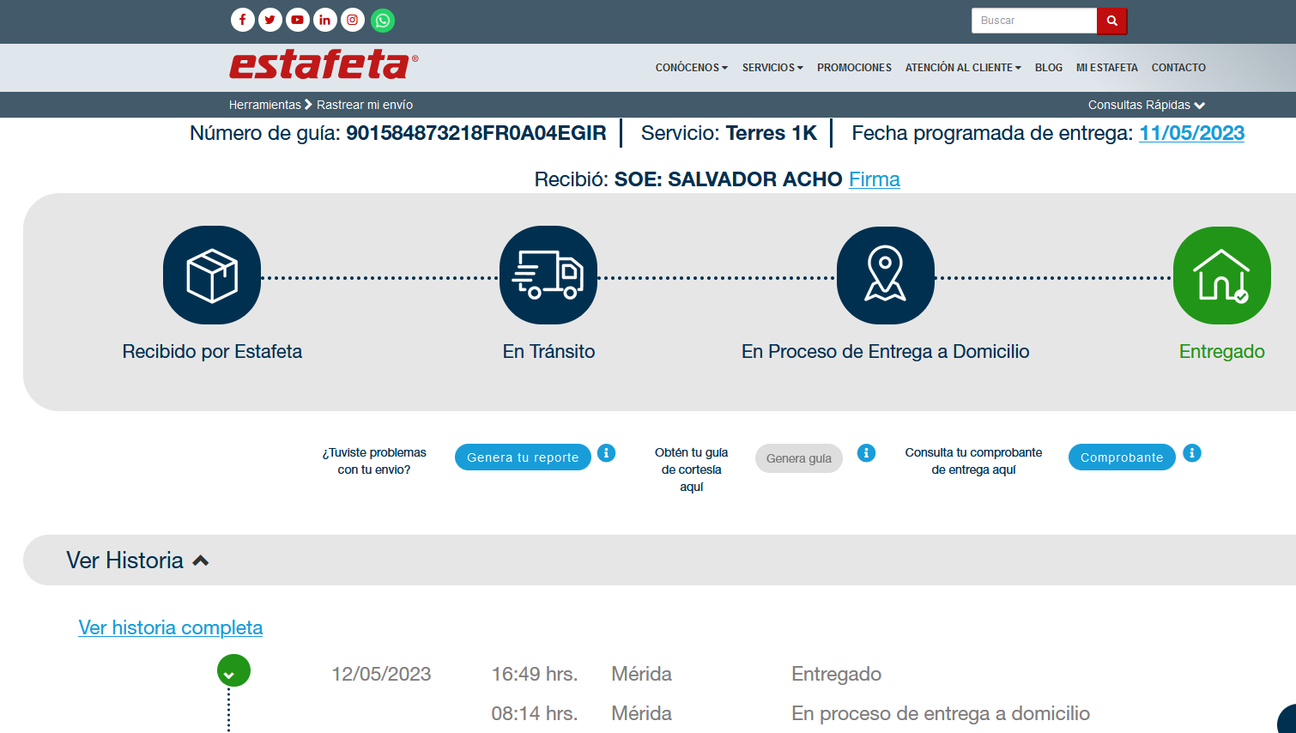Click inside the Buscar search field
Screen dimensions: 1296x733
tap(1034, 21)
